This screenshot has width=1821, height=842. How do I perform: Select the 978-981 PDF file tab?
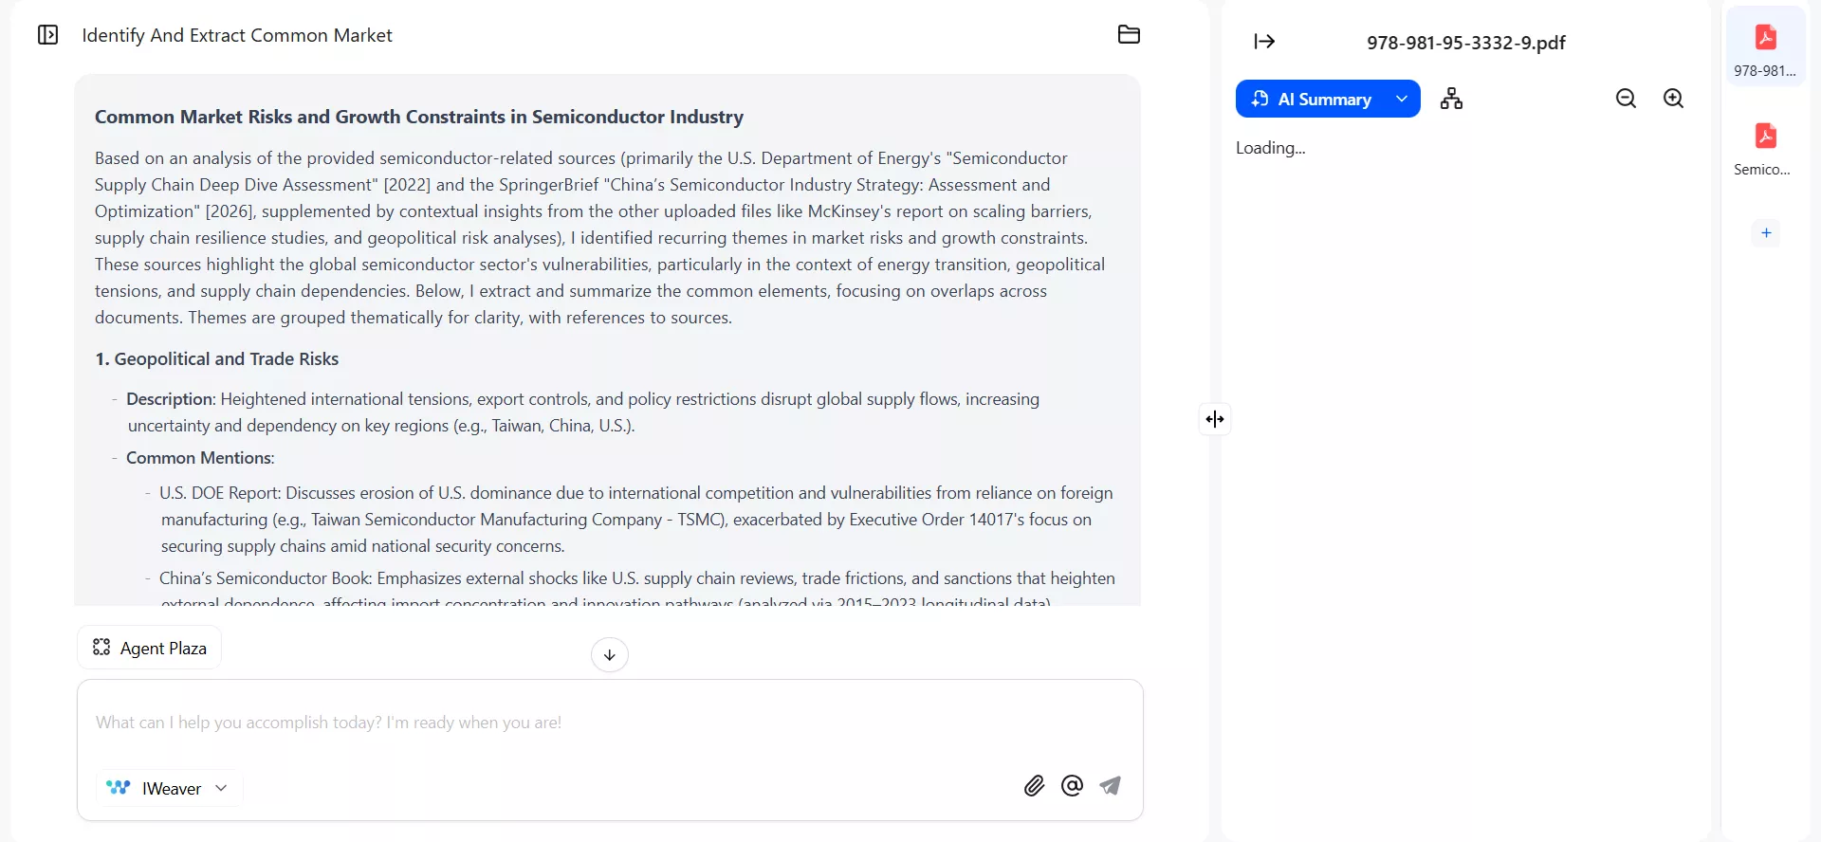(x=1765, y=48)
